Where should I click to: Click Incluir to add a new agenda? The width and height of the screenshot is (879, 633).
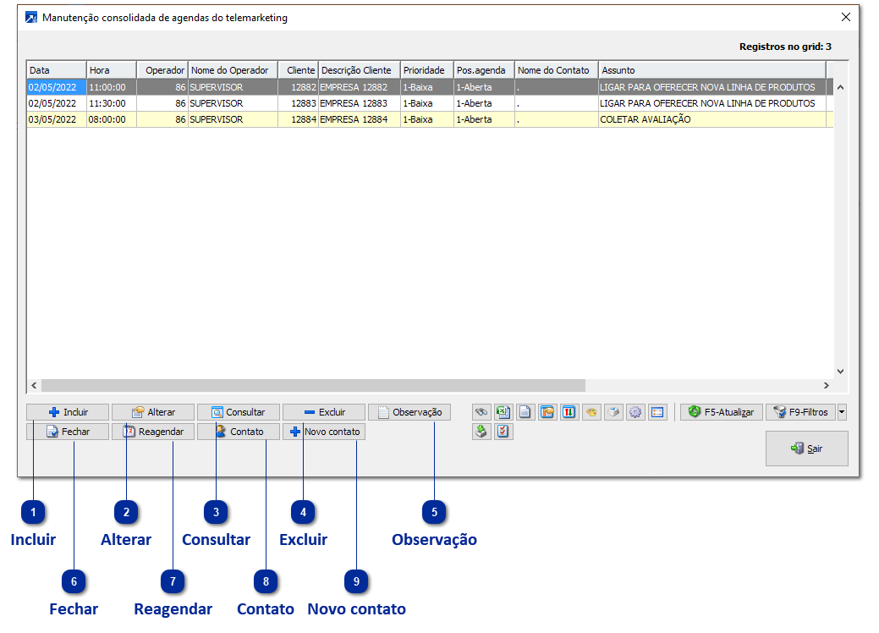click(x=68, y=412)
